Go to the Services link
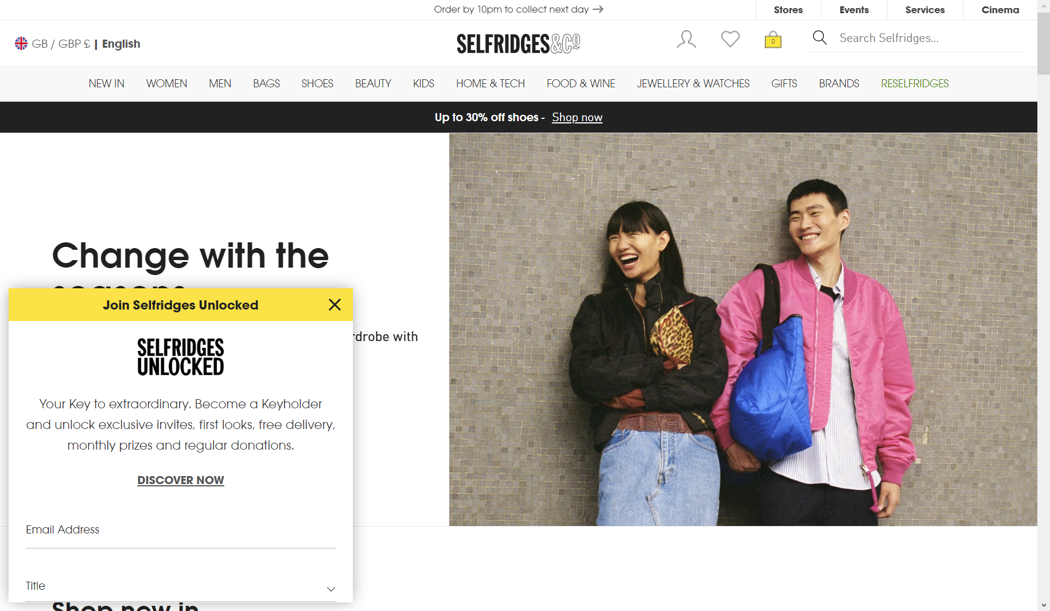Screen dimensions: 1050x611 click(925, 10)
